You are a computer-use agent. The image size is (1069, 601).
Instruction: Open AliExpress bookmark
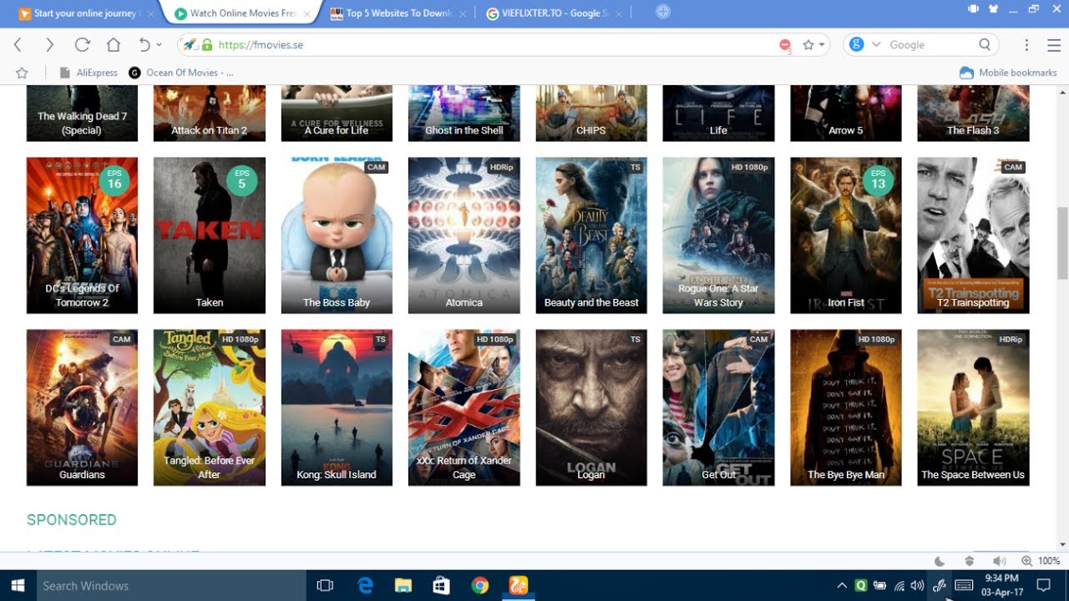pyautogui.click(x=89, y=73)
